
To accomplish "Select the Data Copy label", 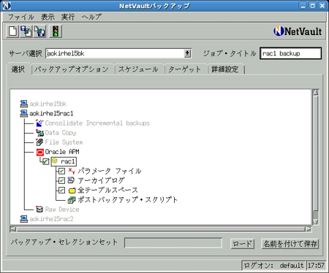I will pyautogui.click(x=61, y=133).
